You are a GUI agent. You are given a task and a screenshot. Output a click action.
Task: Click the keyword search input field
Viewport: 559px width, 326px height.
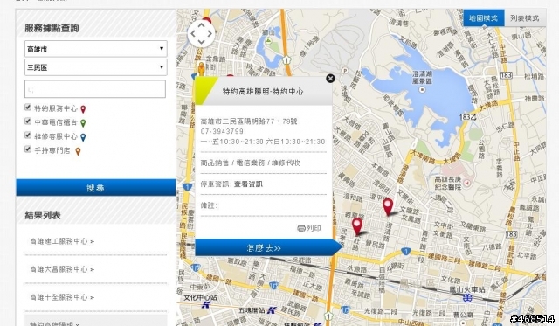(95, 89)
